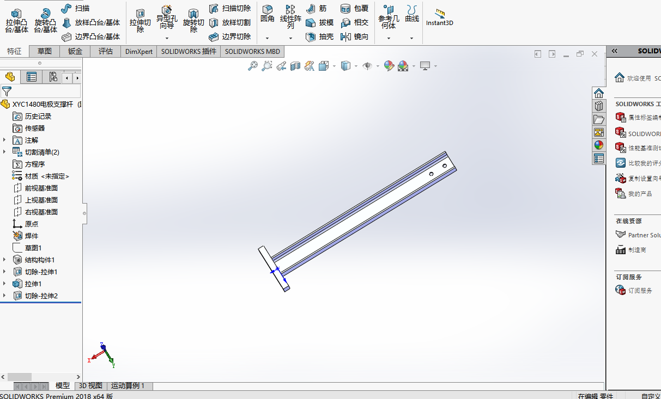Open dropdown arrow under Reference Geometry (参考几何体)
661x399 pixels.
click(x=389, y=38)
